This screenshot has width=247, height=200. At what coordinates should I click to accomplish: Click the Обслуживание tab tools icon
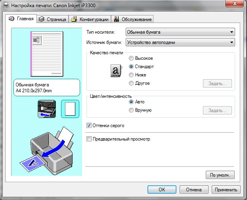[x=117, y=19]
